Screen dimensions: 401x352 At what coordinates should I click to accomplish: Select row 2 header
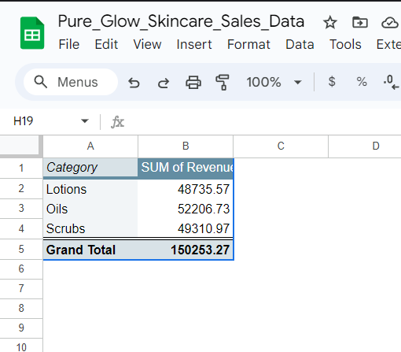(21, 188)
